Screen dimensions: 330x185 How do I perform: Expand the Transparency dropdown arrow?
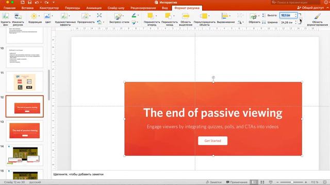pyautogui.click(x=90, y=16)
